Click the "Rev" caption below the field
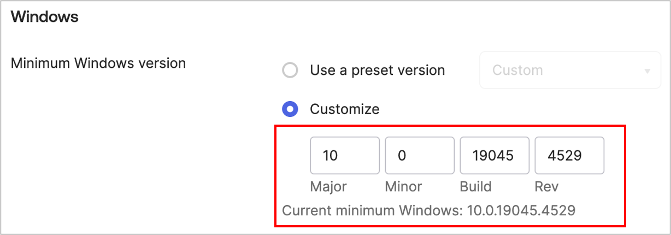 tap(546, 186)
